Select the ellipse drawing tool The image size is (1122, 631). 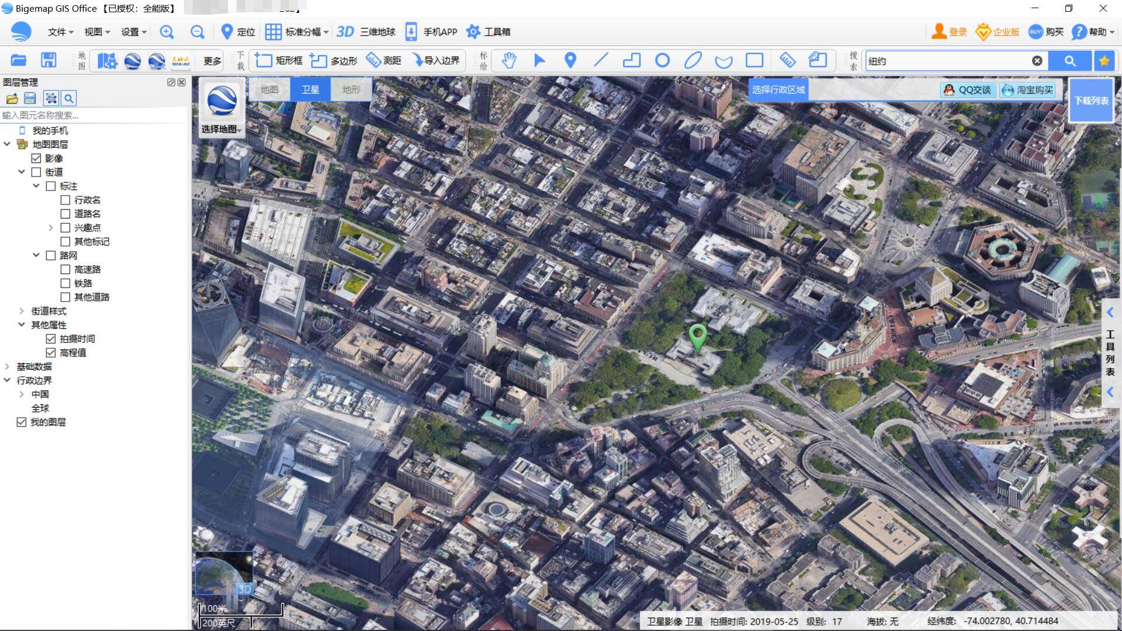click(x=693, y=60)
